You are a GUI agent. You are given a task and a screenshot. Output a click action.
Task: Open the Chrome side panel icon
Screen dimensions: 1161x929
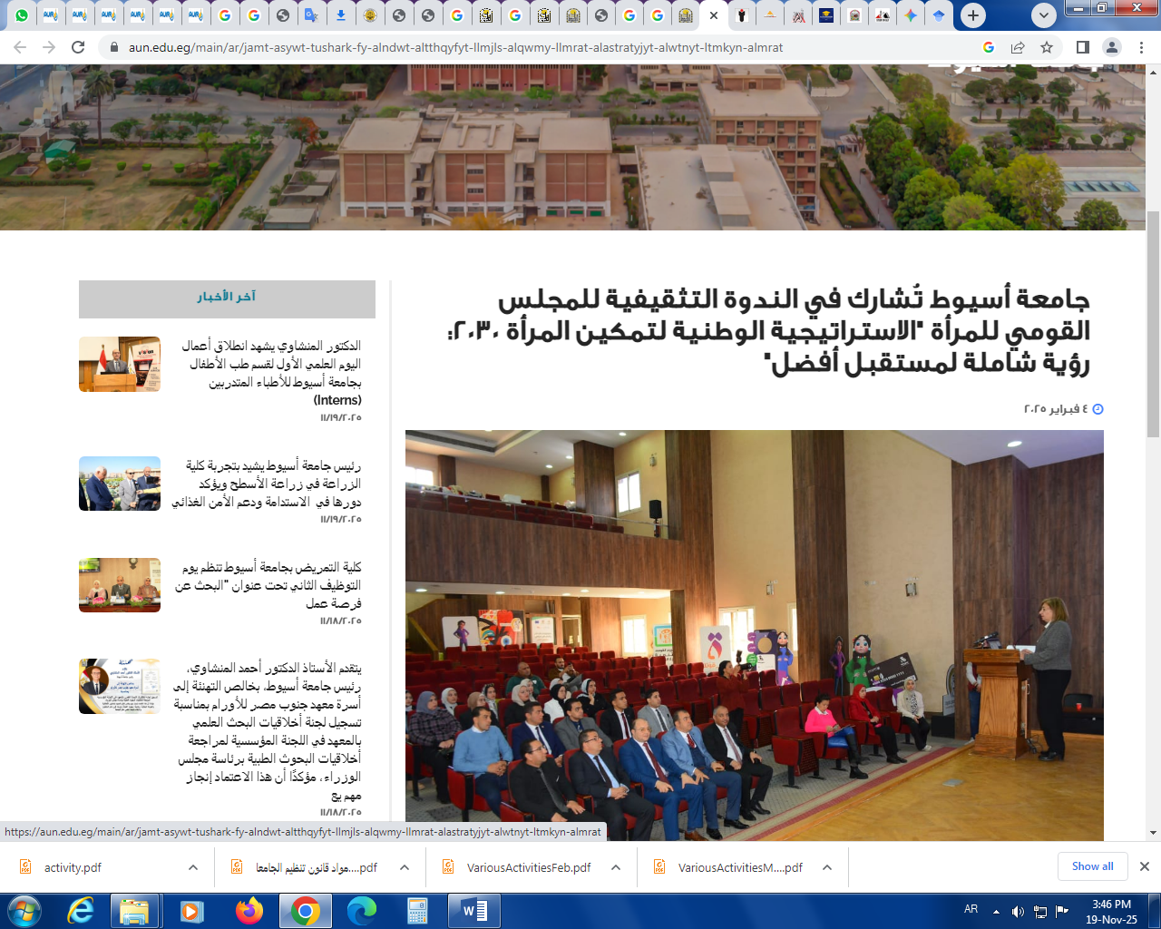point(1082,47)
